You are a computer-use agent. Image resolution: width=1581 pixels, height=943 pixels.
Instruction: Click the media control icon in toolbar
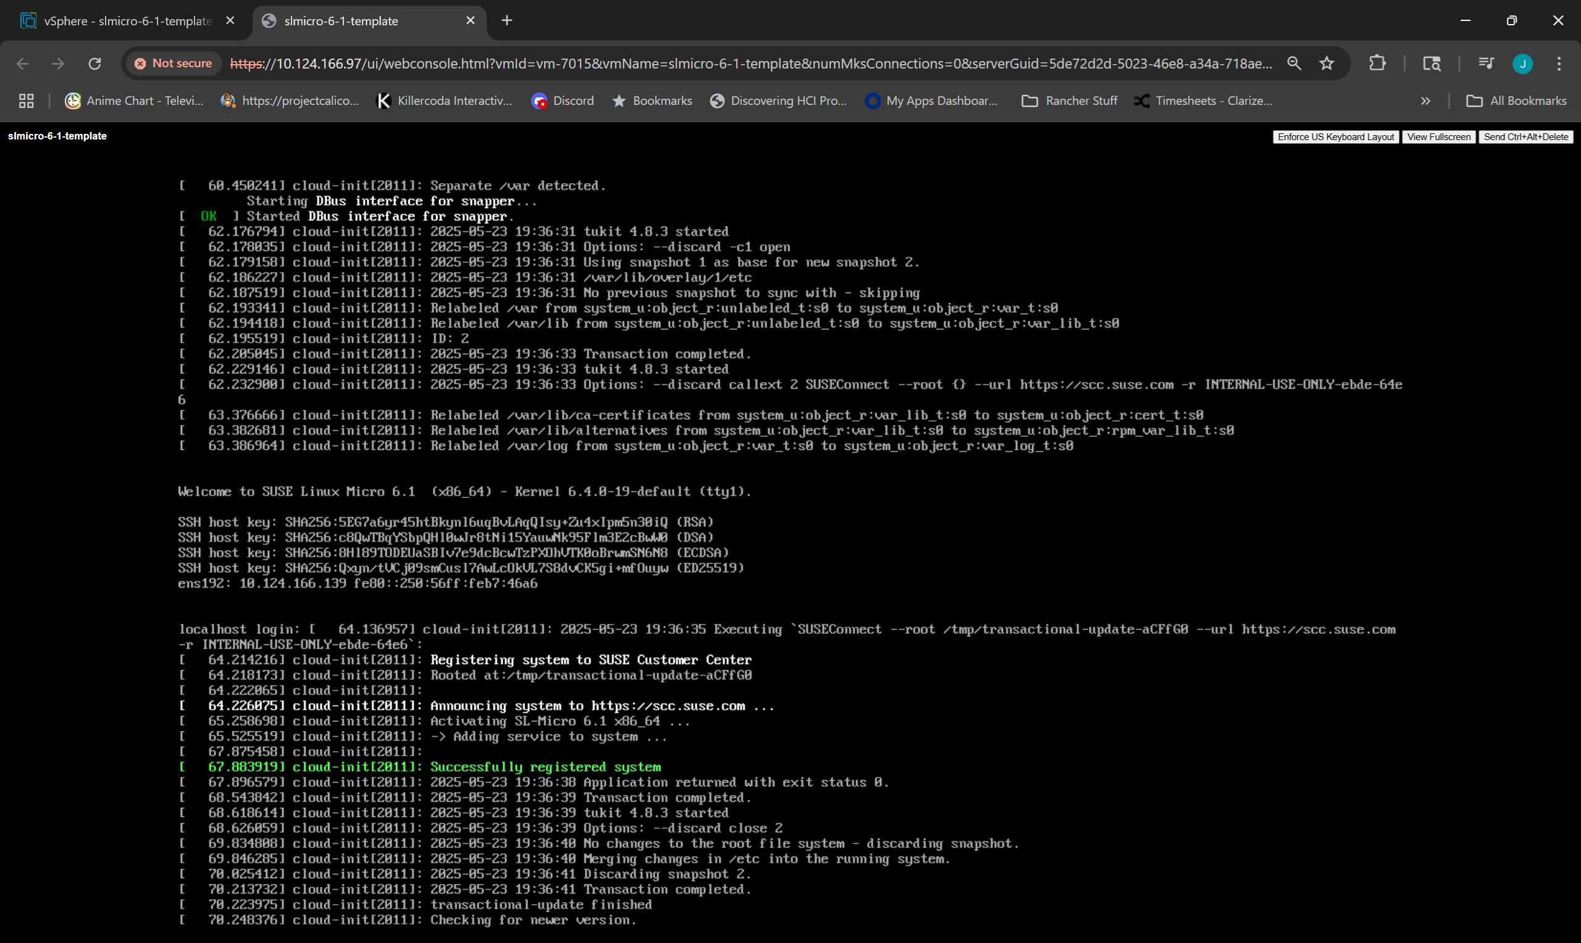pos(1486,64)
